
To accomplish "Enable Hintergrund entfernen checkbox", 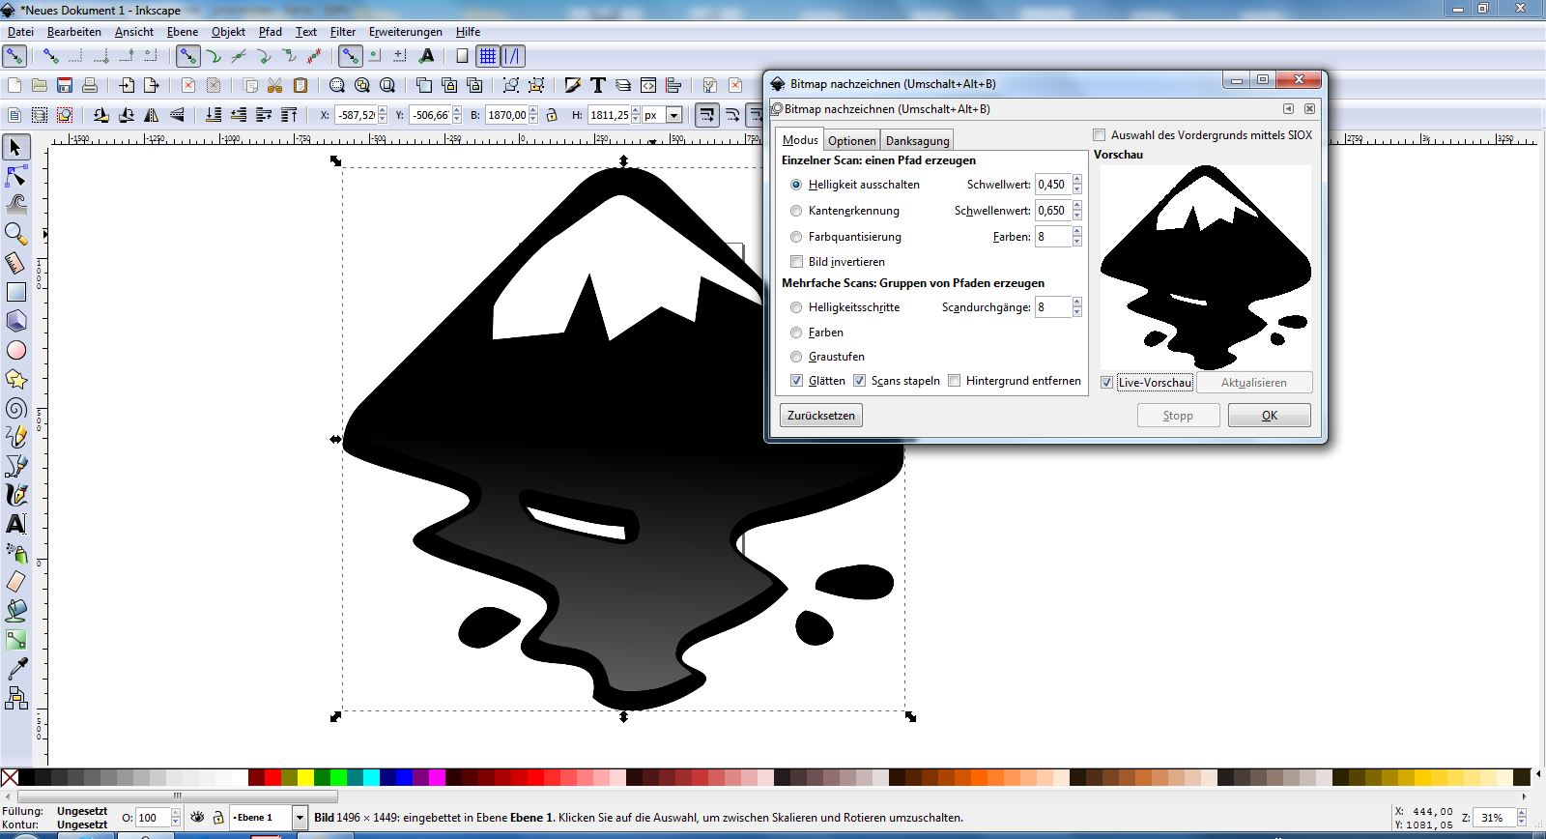I will pos(955,381).
